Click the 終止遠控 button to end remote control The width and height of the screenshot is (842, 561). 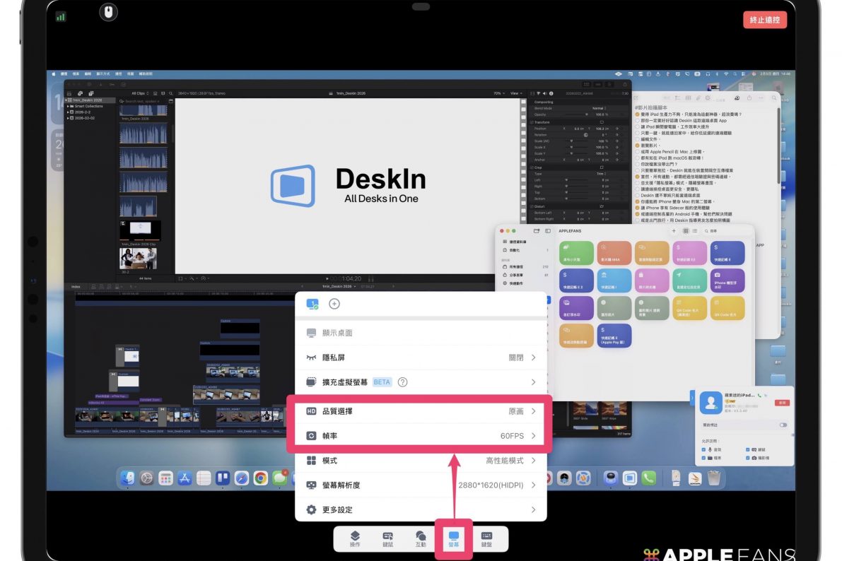click(765, 20)
